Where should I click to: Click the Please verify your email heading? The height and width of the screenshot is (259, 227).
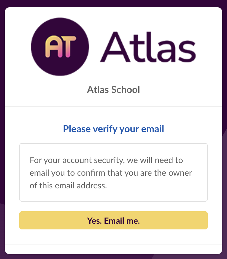tap(113, 129)
